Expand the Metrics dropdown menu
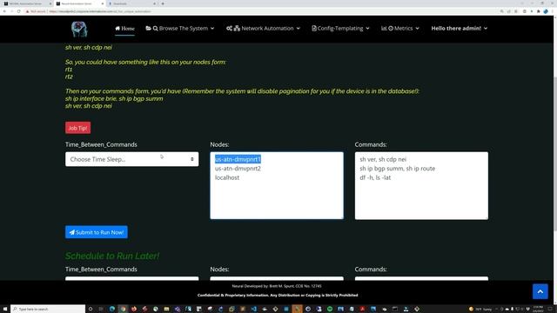 point(400,29)
